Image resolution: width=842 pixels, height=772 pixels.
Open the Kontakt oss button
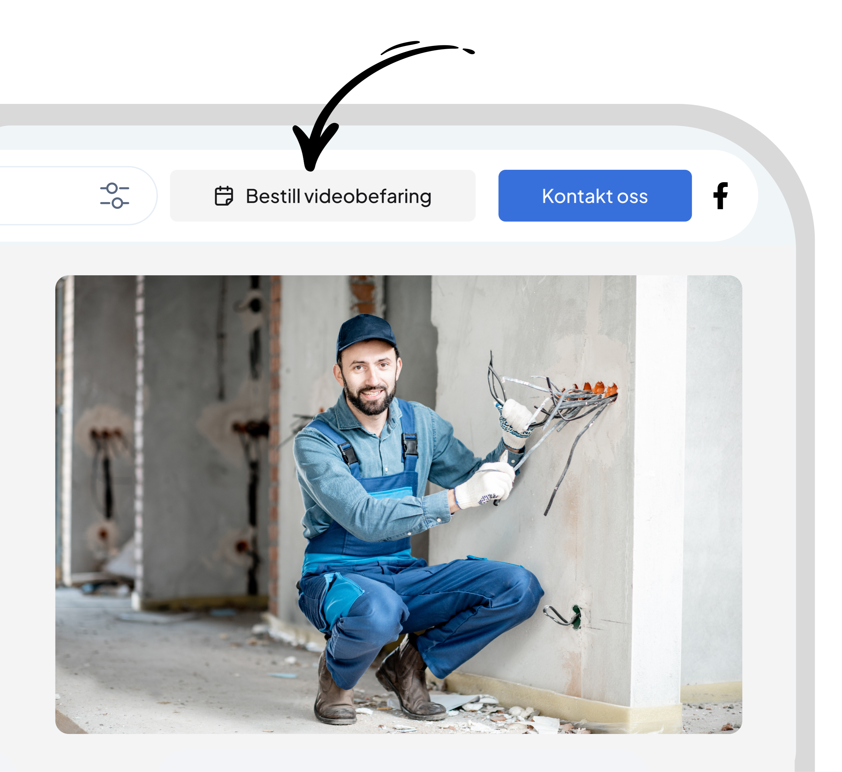pos(595,195)
